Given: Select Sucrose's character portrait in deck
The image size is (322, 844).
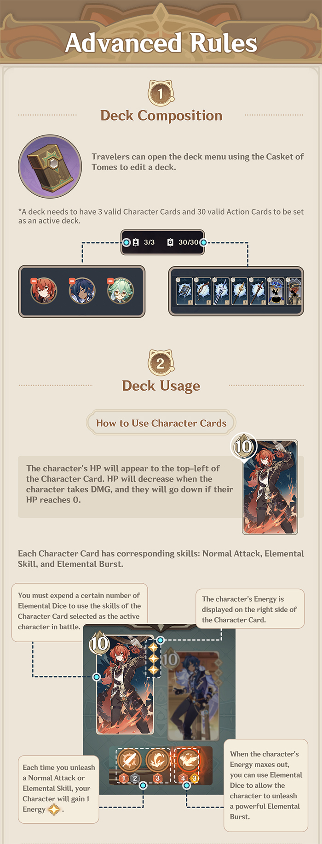Looking at the screenshot, I should [121, 291].
